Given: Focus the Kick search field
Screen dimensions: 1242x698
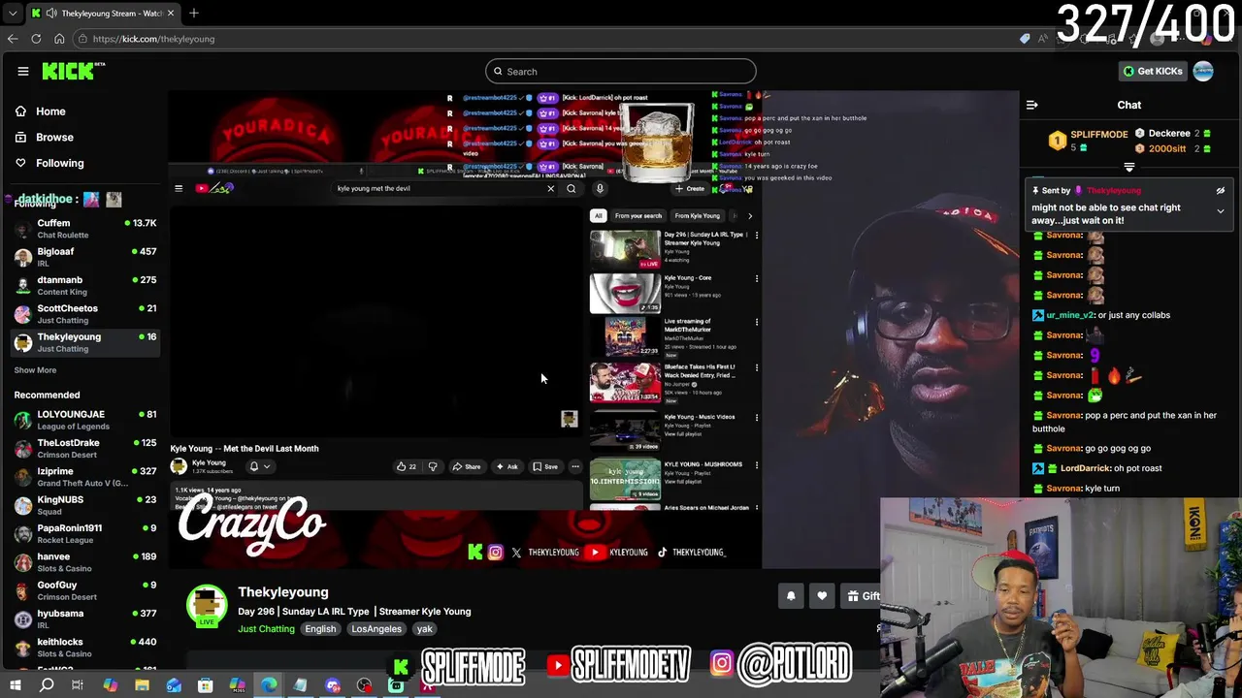Looking at the screenshot, I should pyautogui.click(x=621, y=71).
